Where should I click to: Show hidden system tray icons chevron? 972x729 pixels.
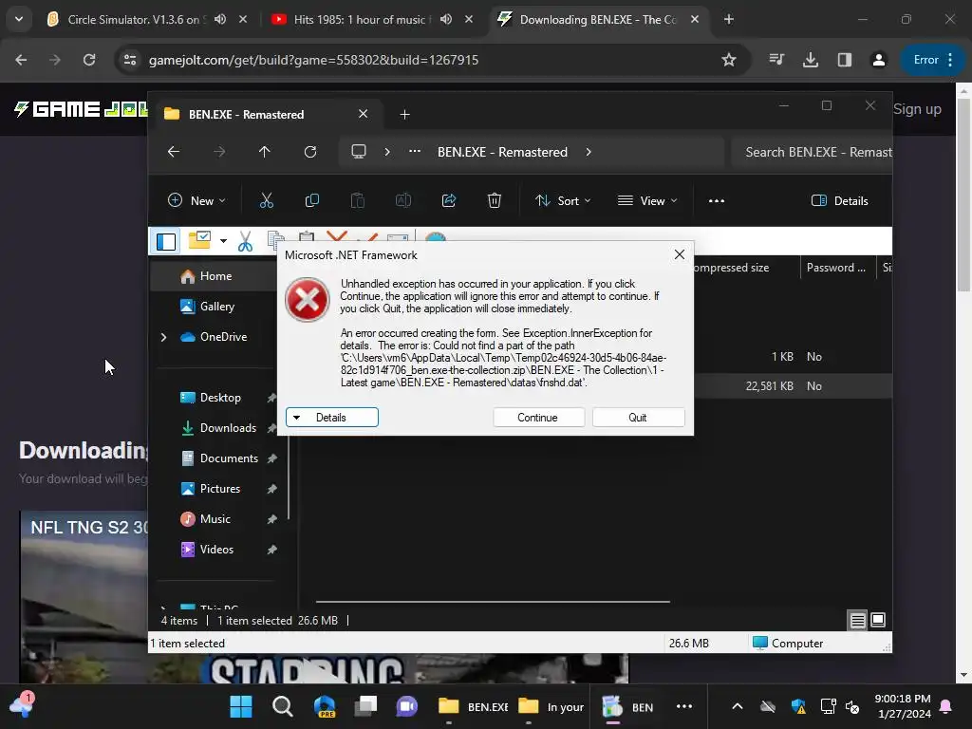[x=737, y=706]
